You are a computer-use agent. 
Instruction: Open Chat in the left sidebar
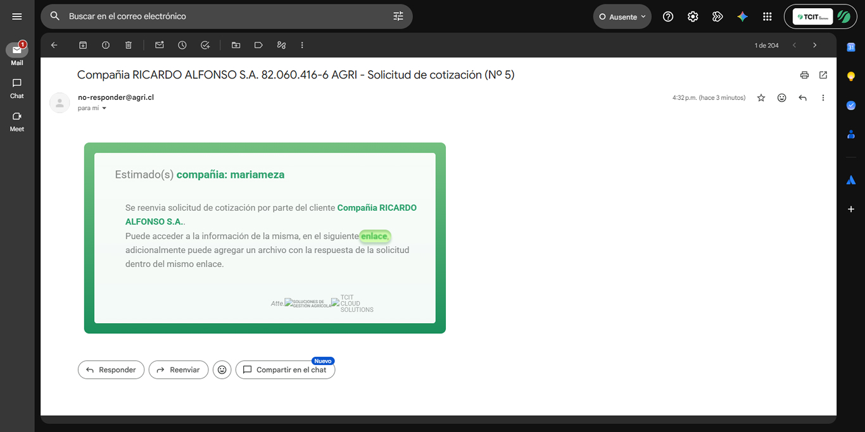(17, 88)
